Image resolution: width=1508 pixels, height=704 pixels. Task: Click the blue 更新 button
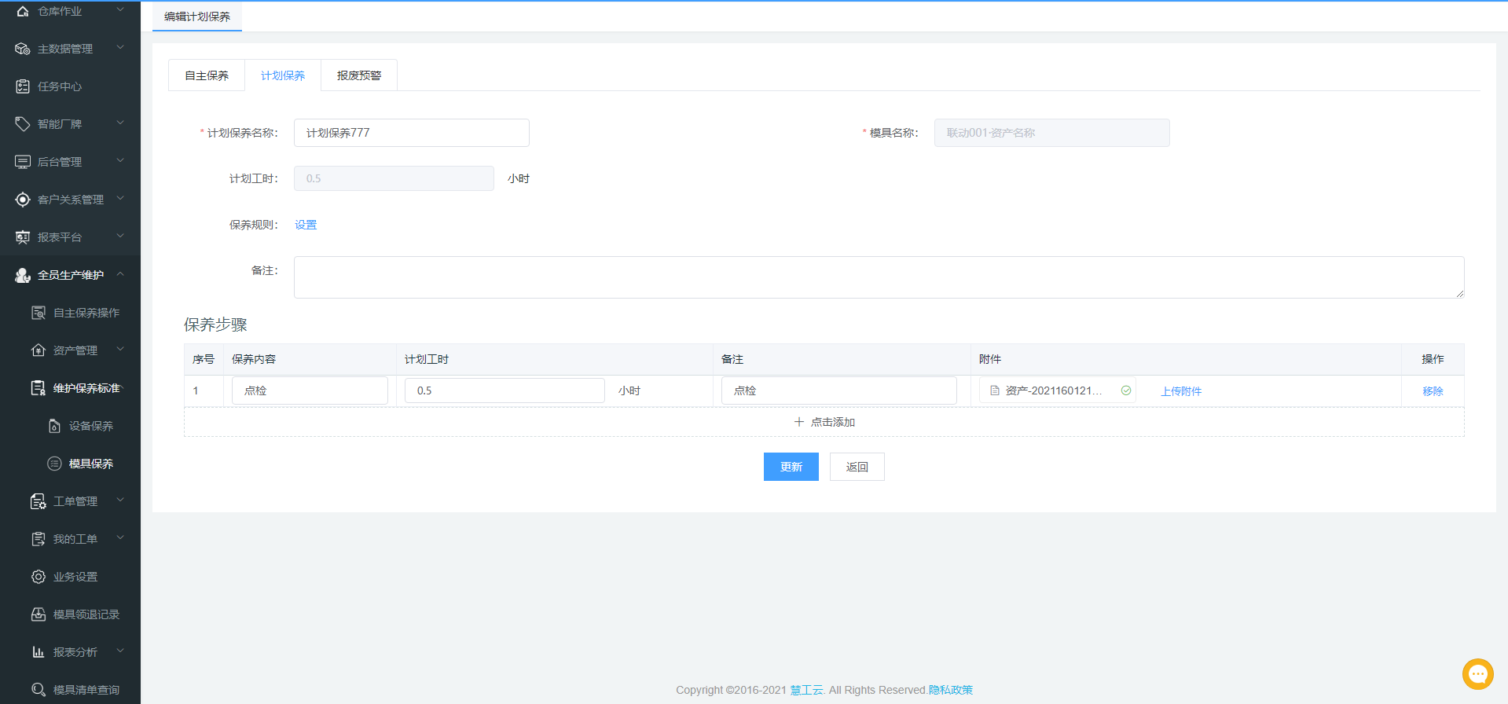[x=791, y=467]
